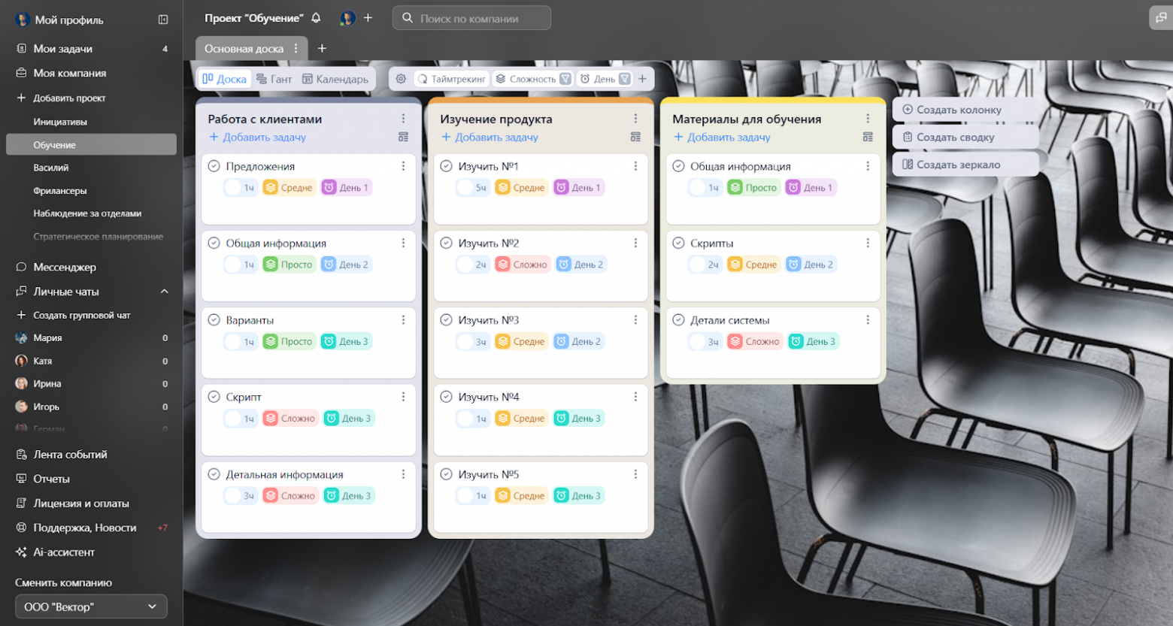Screen dimensions: 1173x626
Task: Mark Детали системы task as done
Action: click(678, 320)
